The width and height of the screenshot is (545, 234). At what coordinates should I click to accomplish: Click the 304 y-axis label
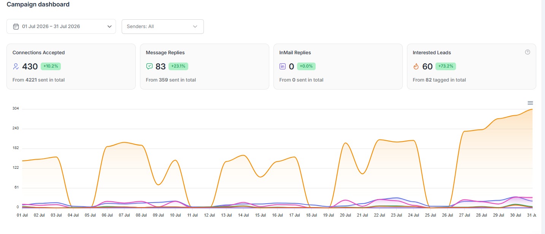pyautogui.click(x=16, y=109)
